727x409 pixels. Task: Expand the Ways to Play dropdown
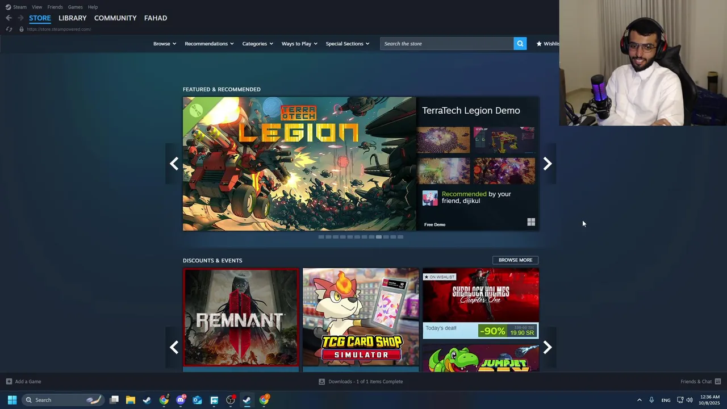click(299, 44)
